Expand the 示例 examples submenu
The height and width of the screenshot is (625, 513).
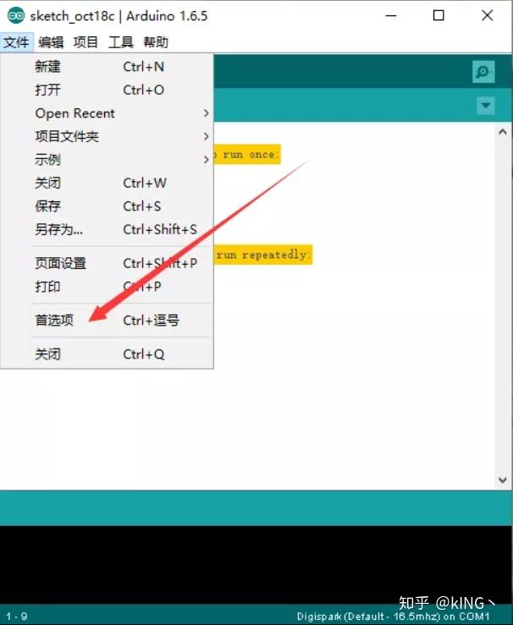[107, 160]
